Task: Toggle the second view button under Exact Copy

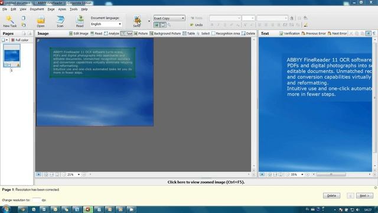Action: 163,25
